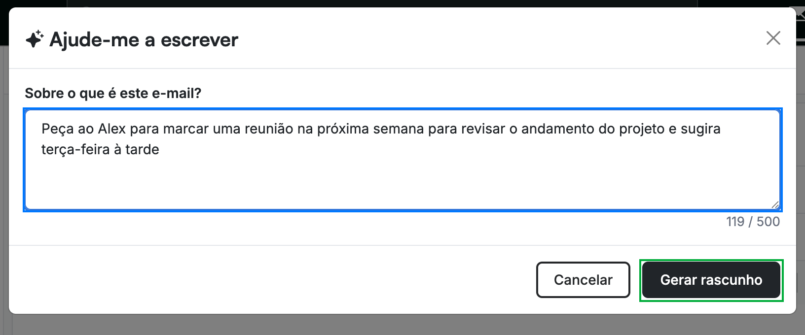This screenshot has width=805, height=335.
Task: Click the 119 / 500 character counter
Action: pyautogui.click(x=753, y=222)
